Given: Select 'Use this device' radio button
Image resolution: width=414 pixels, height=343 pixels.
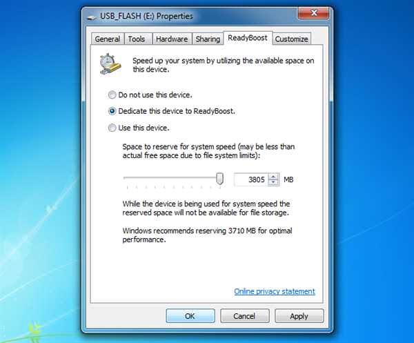Looking at the screenshot, I should click(x=112, y=128).
